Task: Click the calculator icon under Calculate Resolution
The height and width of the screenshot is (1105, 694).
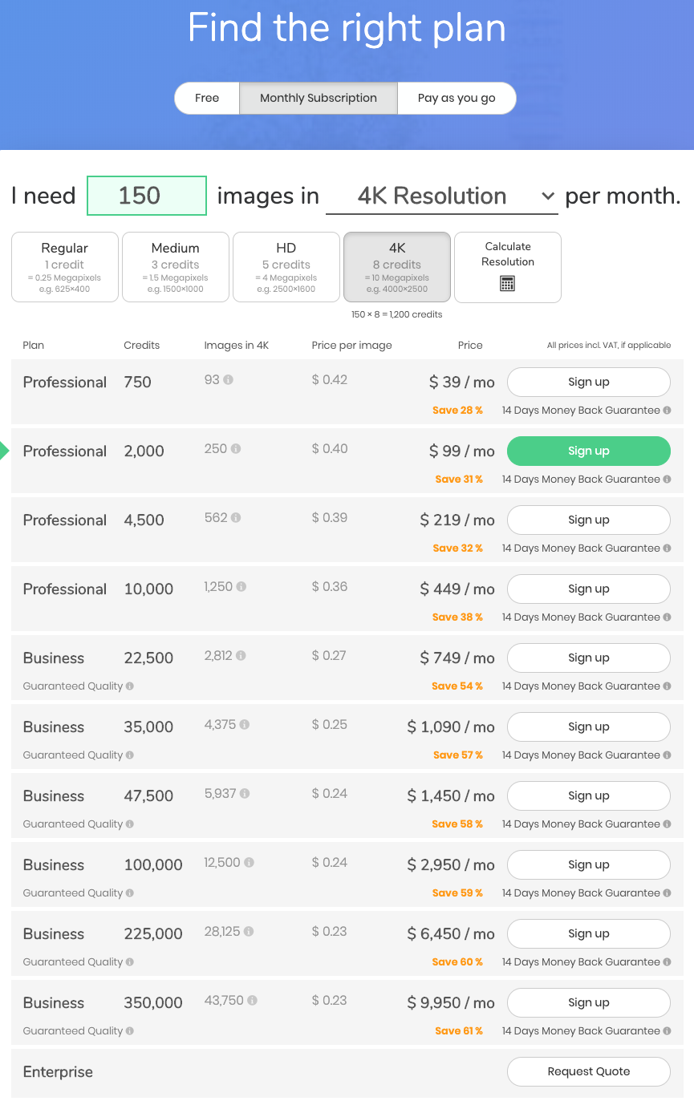Action: click(x=507, y=283)
